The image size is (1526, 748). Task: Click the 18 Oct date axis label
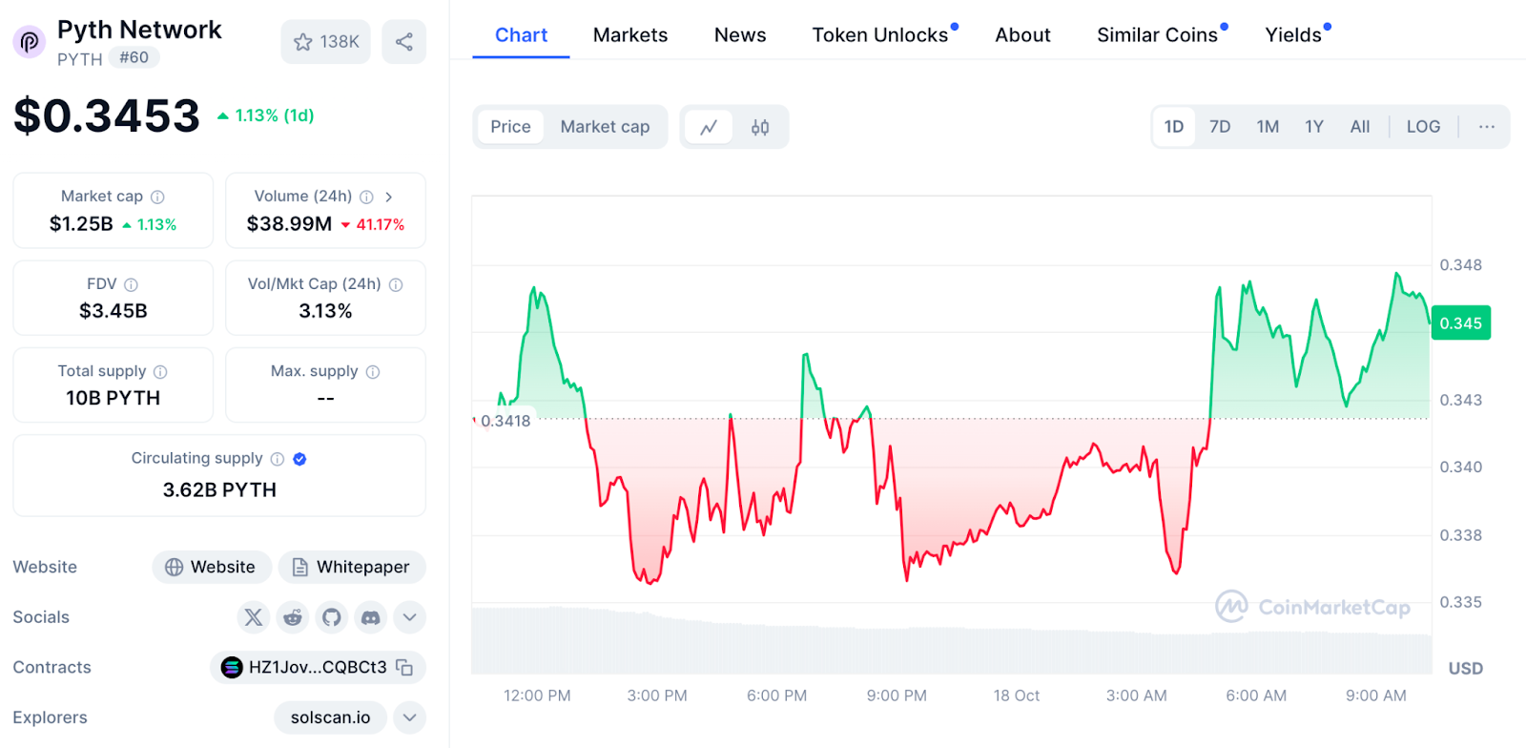1016,696
